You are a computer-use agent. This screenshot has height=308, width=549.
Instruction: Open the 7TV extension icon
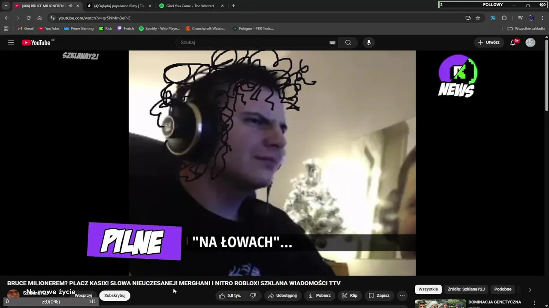493,18
